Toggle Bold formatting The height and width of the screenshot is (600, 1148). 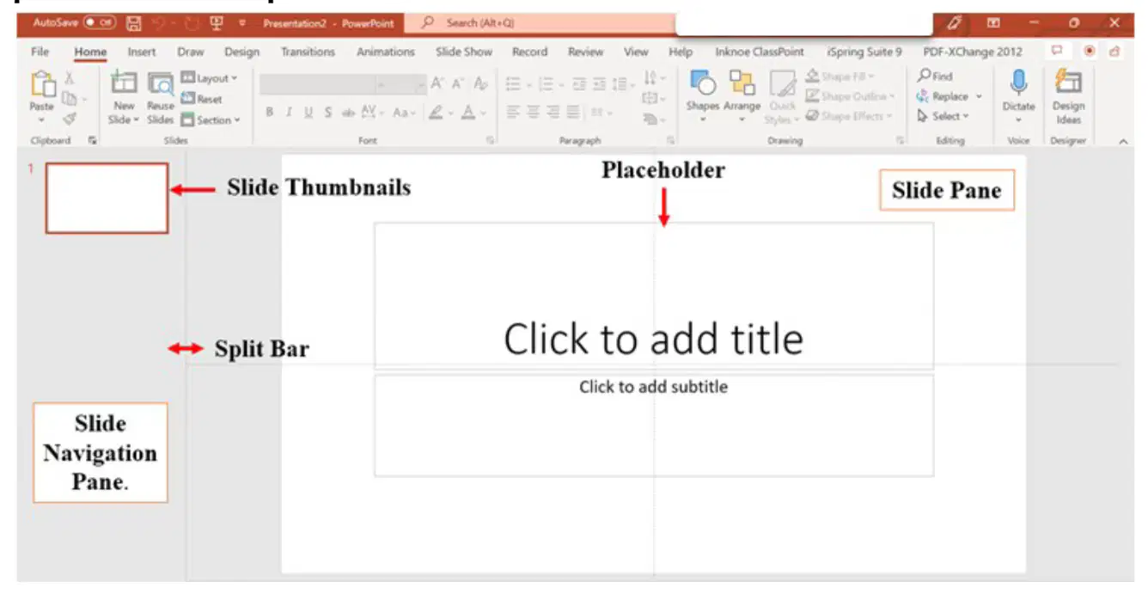[x=270, y=113]
